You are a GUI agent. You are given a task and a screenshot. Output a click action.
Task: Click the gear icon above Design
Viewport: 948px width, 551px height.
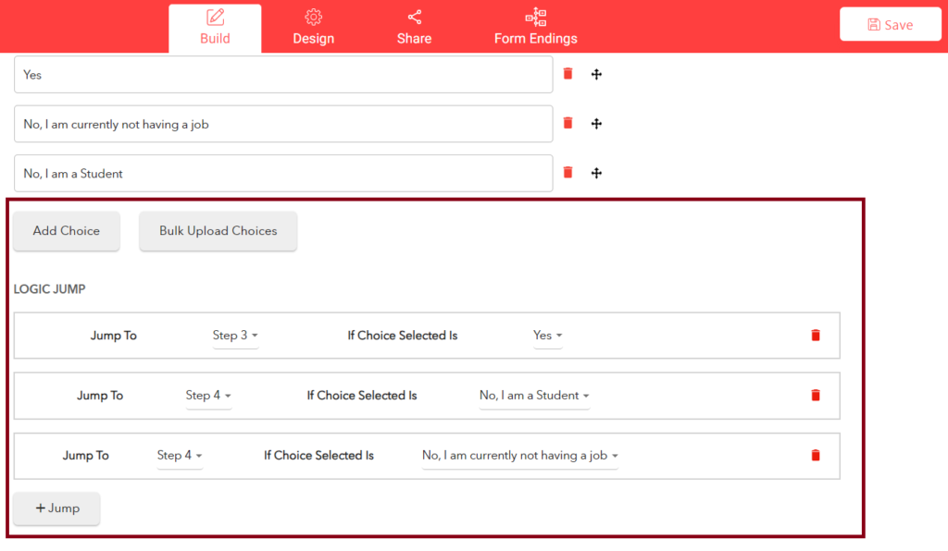[313, 16]
